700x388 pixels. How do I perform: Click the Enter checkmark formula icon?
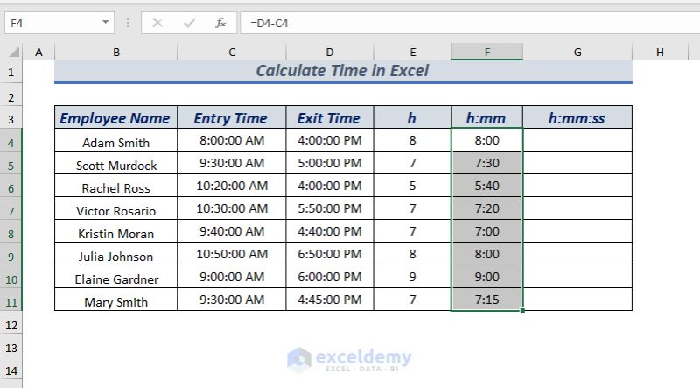point(189,23)
